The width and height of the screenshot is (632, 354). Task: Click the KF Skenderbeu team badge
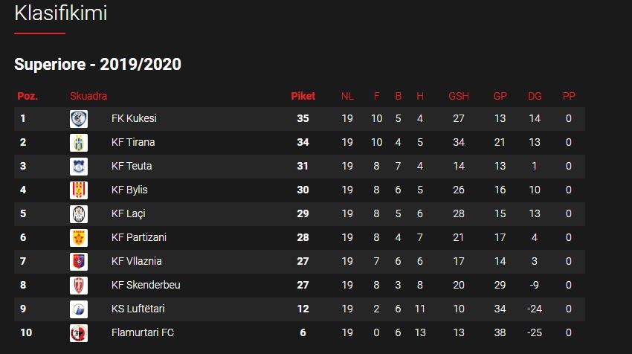click(x=79, y=285)
